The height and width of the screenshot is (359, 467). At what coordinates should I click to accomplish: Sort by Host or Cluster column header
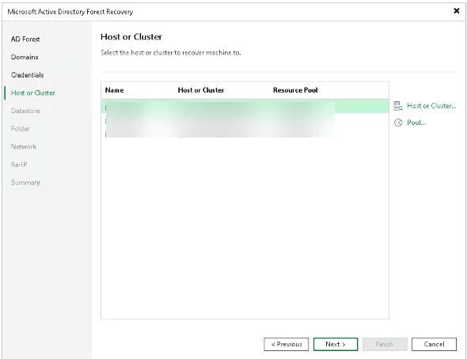201,90
